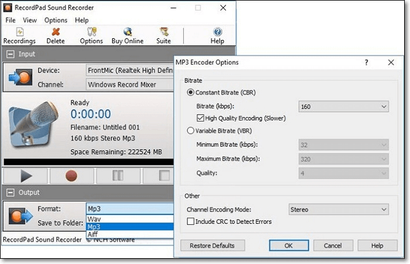The image size is (410, 264).
Task: Open the Suite toolbar icon
Action: tap(164, 35)
